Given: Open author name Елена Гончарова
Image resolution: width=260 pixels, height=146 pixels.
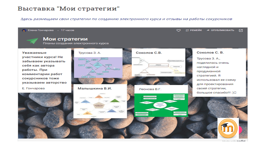Looking at the screenshot, I should pos(41,30).
